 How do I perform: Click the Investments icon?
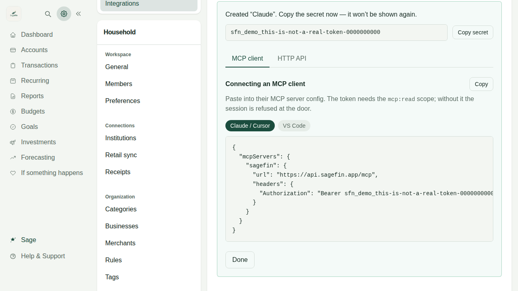pyautogui.click(x=13, y=142)
